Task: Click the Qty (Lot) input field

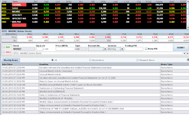Action: [39, 49]
